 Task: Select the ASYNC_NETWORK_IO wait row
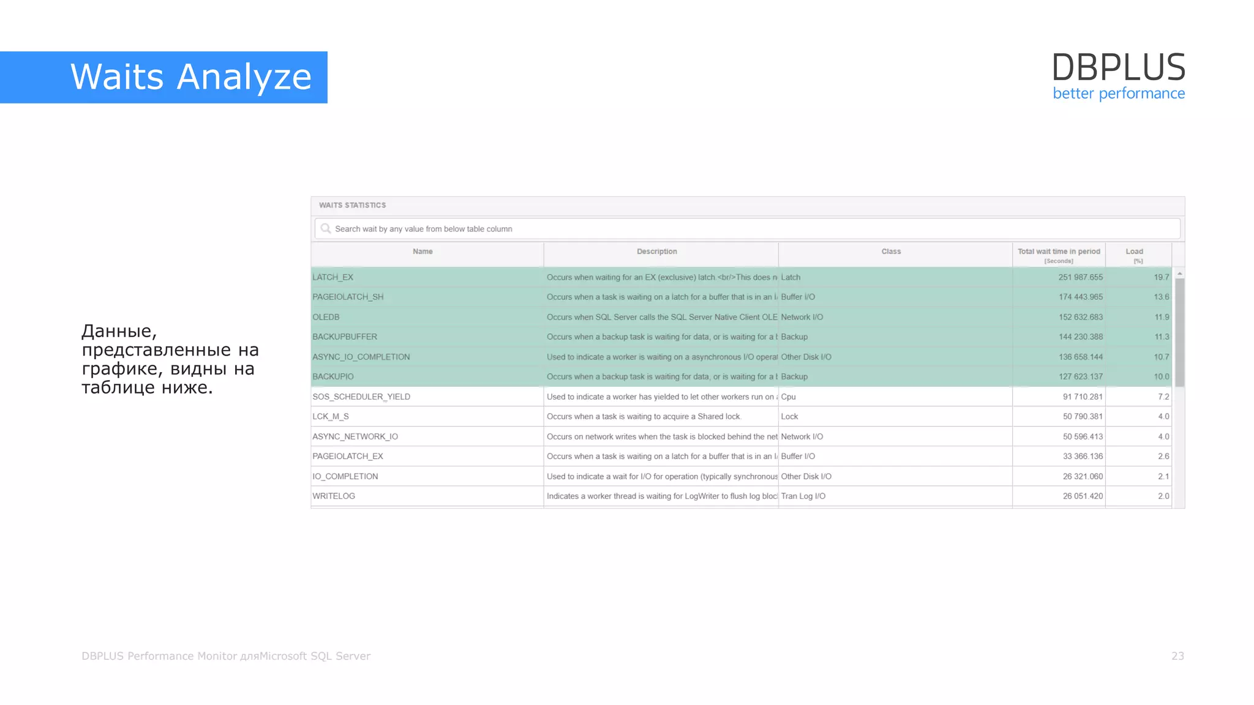[741, 436]
